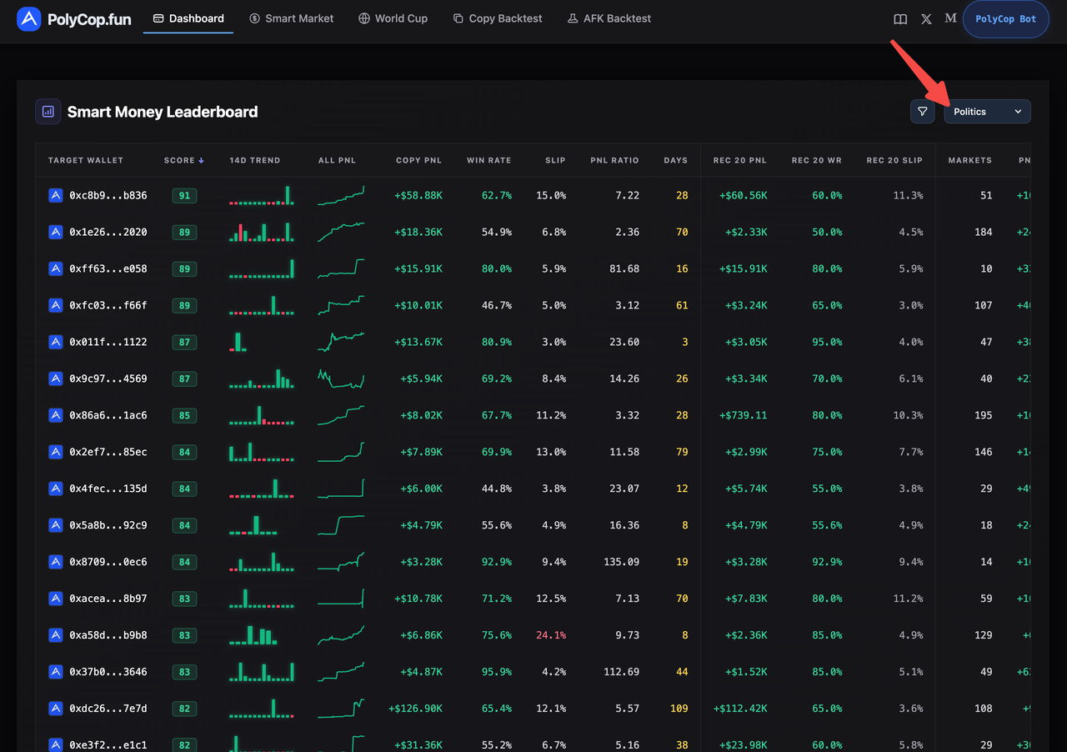Click the PNL RATIO column header
This screenshot has height=752, width=1067.
614,160
